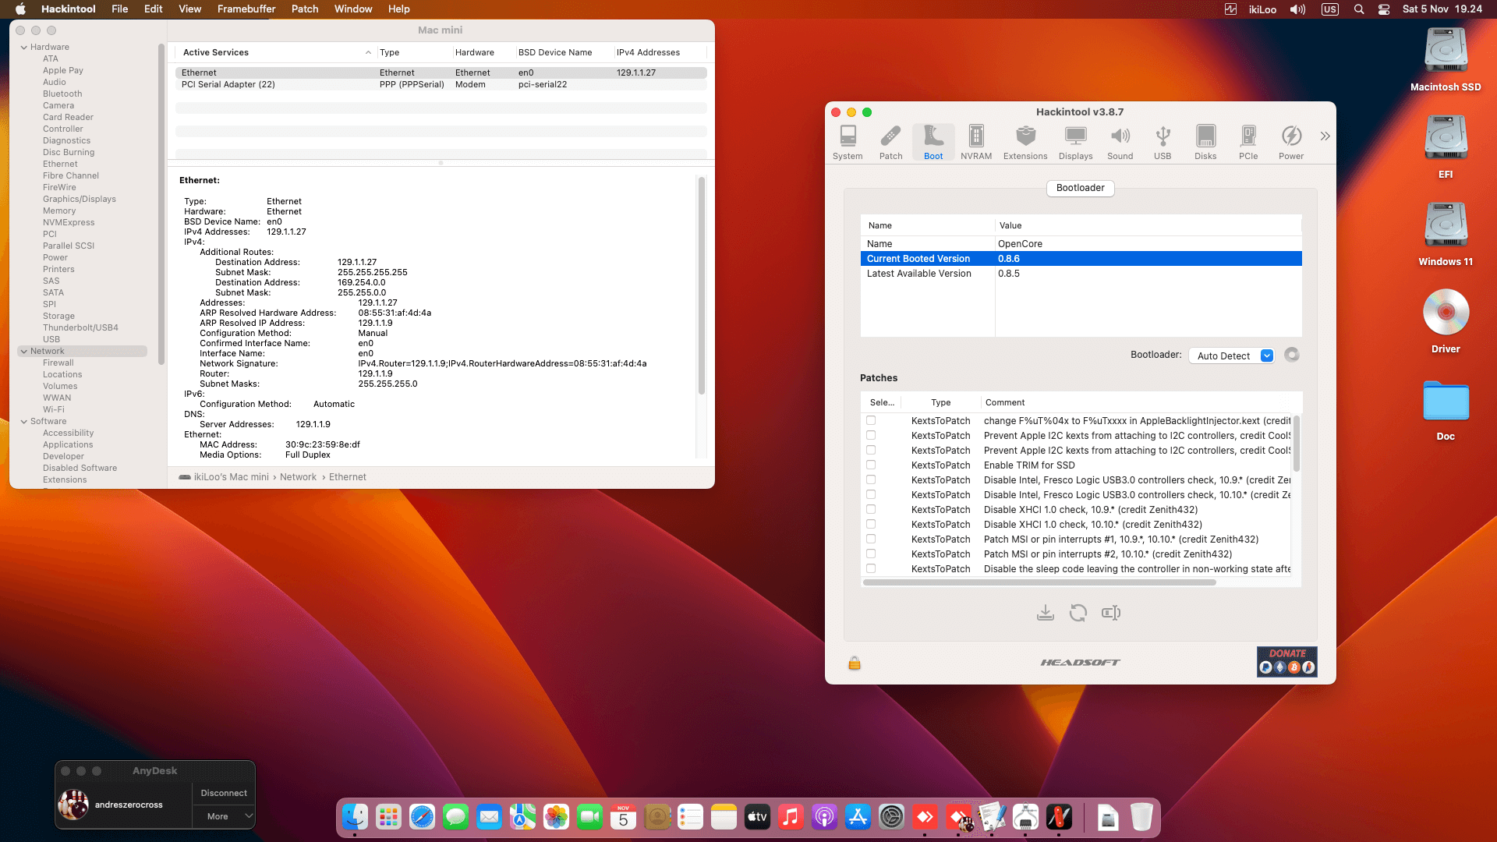Select the Windows 11 drive icon
The height and width of the screenshot is (842, 1497).
tap(1446, 235)
